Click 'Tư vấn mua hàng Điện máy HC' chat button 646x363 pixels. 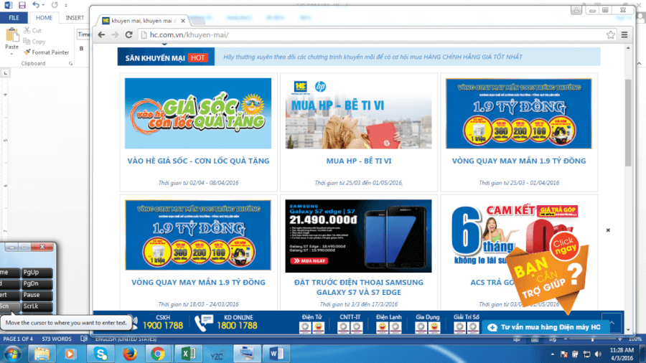549,326
